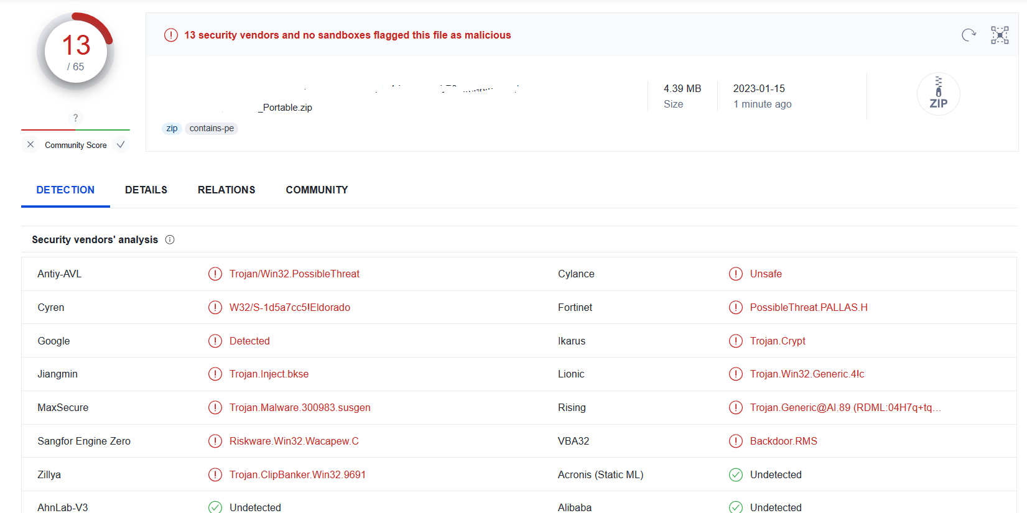1027x513 pixels.
Task: Switch to the Details tab
Action: tap(146, 190)
